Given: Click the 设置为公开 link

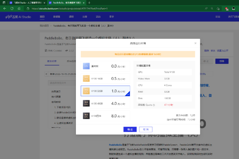Looking at the screenshot, I should click(223, 50).
